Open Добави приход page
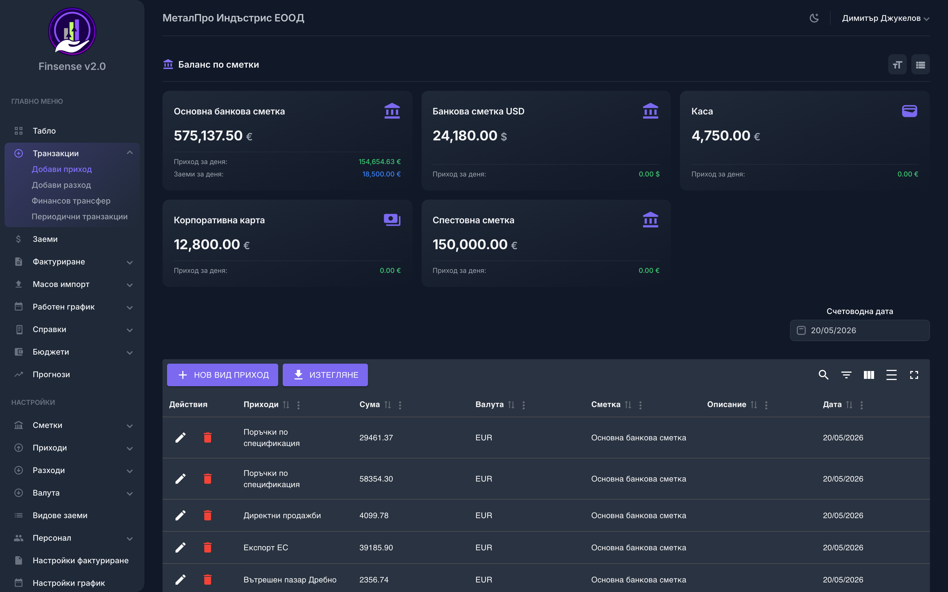 62,169
